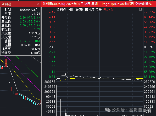Click the 普利退 stock name above the chart
The height and width of the screenshot is (116, 156).
(61, 9)
